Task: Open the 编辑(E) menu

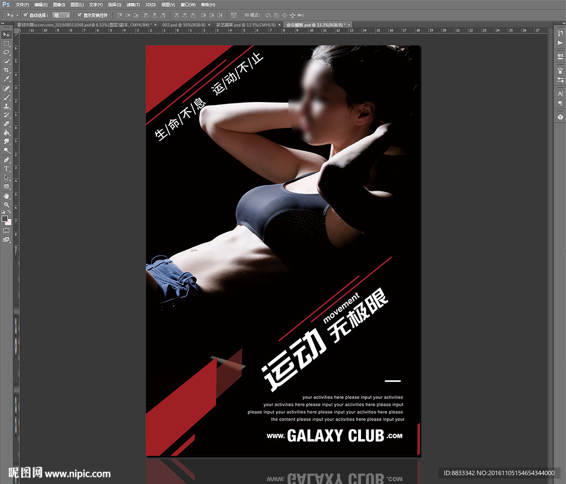Action: [x=41, y=4]
